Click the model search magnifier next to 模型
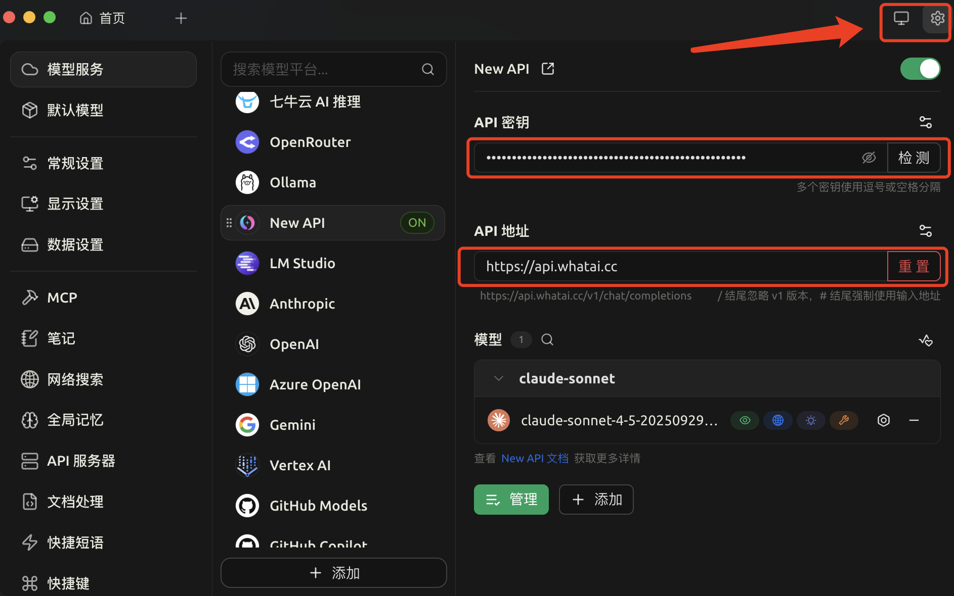Image resolution: width=954 pixels, height=596 pixels. (x=547, y=339)
